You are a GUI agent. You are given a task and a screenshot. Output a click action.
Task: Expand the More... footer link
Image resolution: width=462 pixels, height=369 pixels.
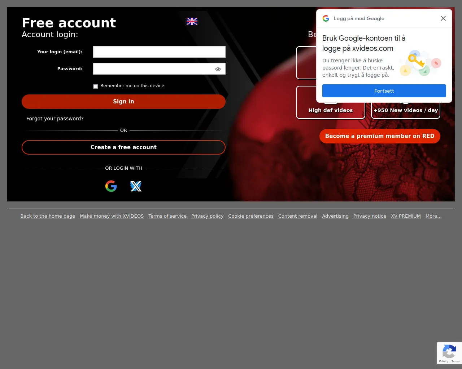pyautogui.click(x=433, y=216)
